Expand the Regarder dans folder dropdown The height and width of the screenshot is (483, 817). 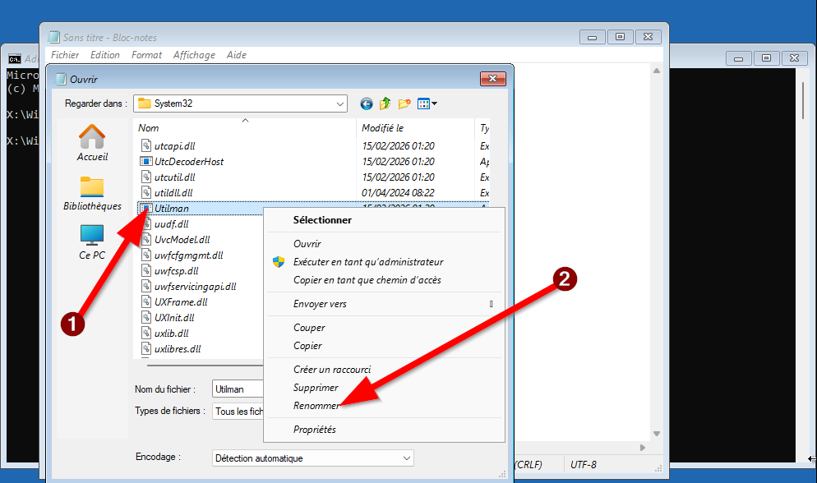(340, 103)
